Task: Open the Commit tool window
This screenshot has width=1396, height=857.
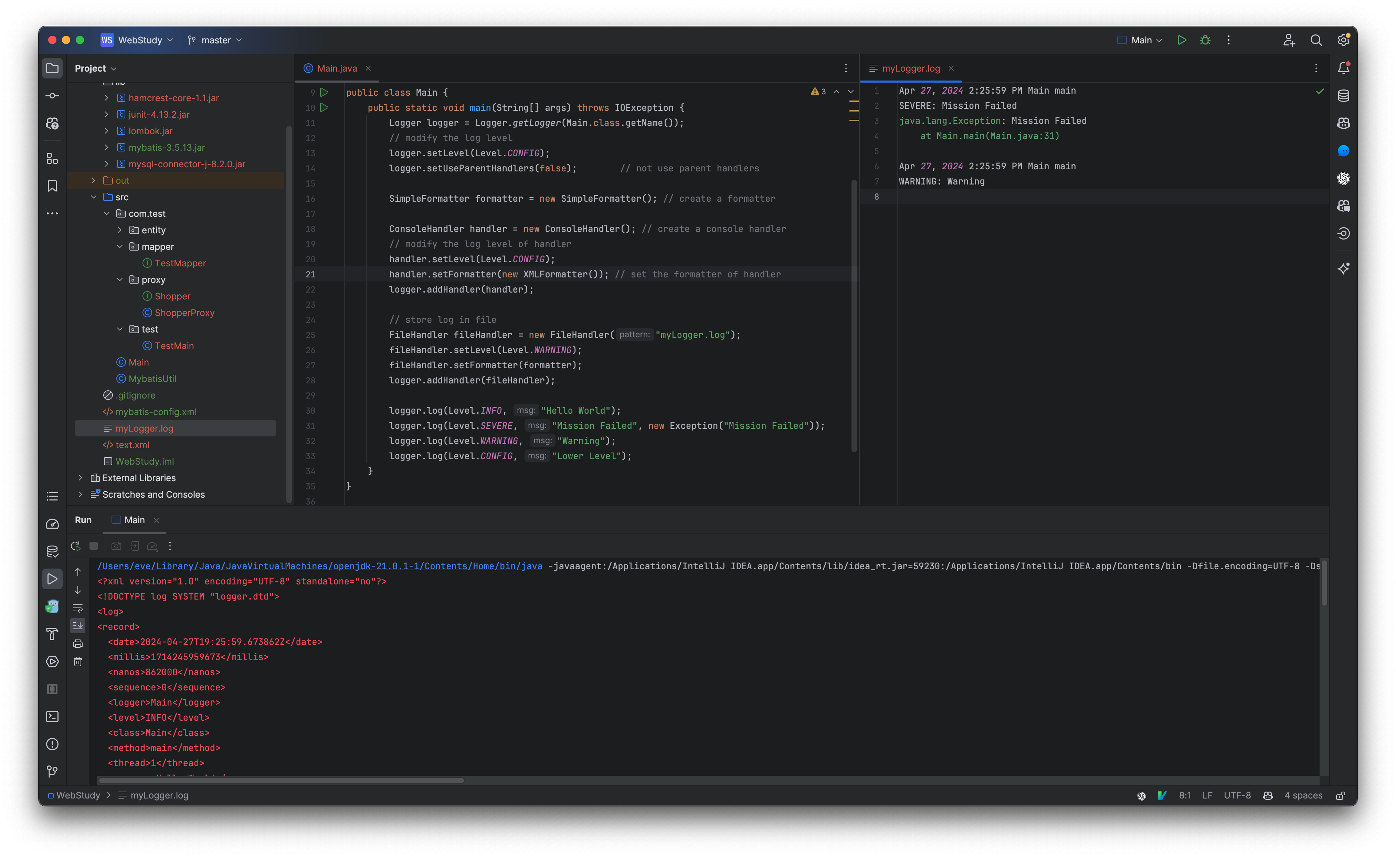Action: [52, 95]
